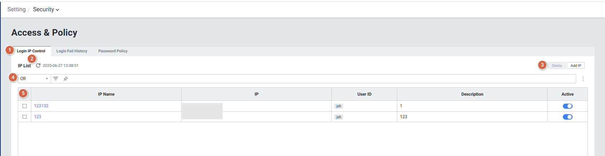The width and height of the screenshot is (605, 156).
Task: Open the 123 IP name link
Action: (37, 117)
